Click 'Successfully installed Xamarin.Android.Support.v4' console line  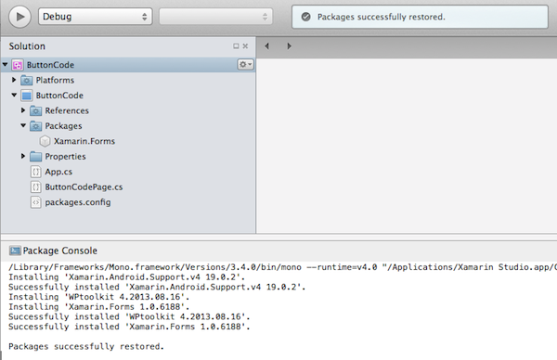157,287
